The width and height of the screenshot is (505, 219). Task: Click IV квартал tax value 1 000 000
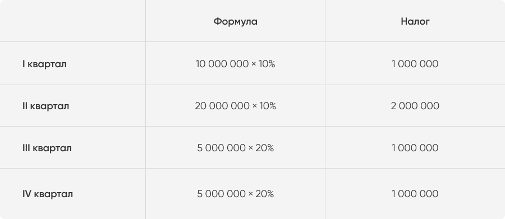(x=415, y=194)
